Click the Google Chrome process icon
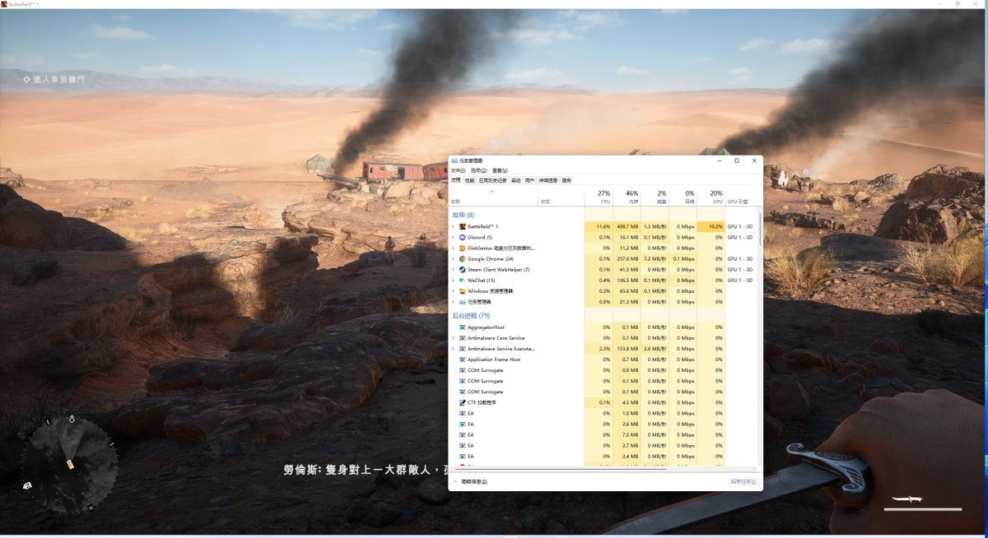988x538 pixels. pos(463,258)
